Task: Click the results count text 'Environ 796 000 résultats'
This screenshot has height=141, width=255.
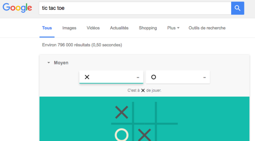Action: [x=66, y=45]
